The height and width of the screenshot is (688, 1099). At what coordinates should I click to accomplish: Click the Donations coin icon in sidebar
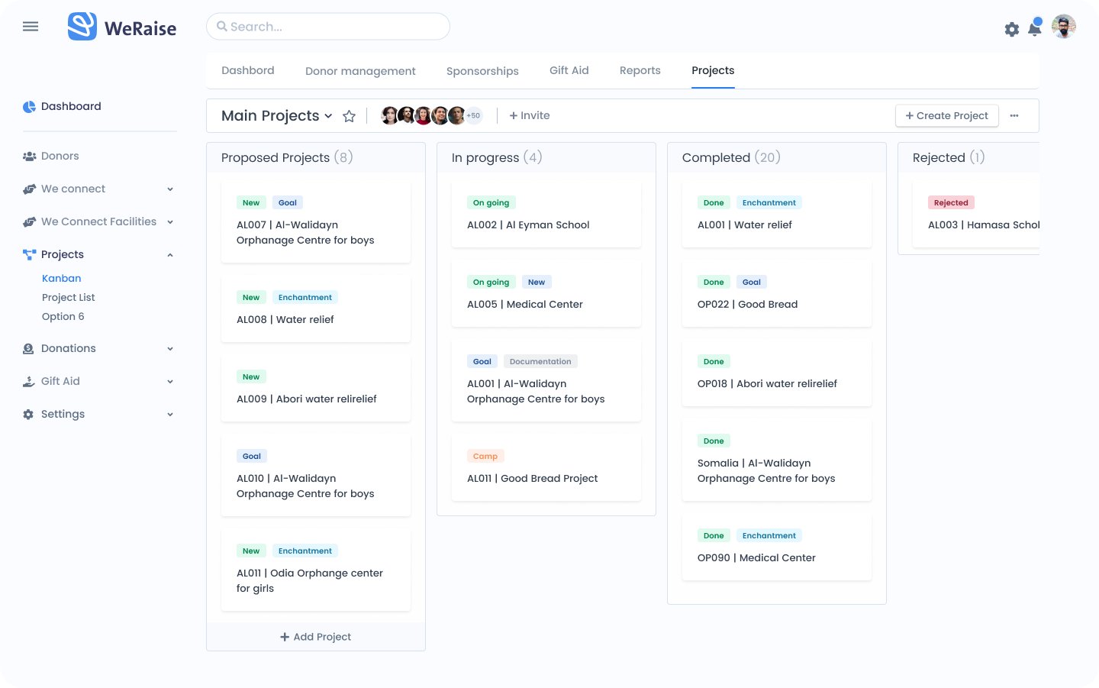[28, 349]
